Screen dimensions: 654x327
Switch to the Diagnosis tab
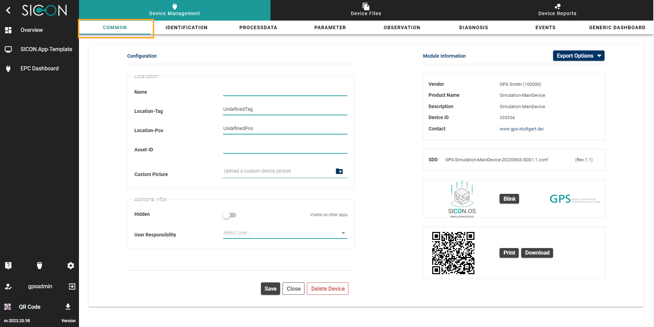click(473, 27)
